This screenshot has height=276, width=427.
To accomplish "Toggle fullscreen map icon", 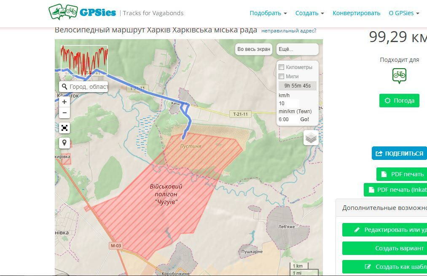I will [64, 128].
